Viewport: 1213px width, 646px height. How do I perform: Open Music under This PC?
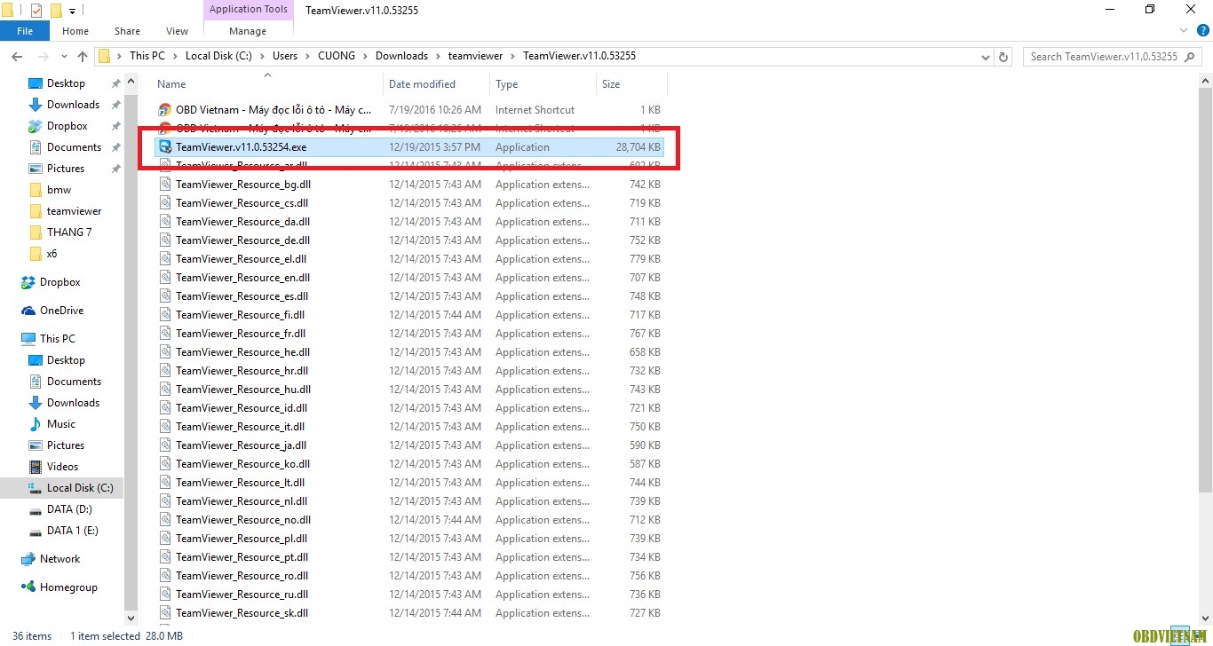click(x=60, y=424)
